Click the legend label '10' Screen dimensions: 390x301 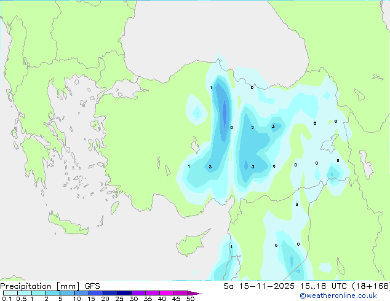tap(77, 299)
